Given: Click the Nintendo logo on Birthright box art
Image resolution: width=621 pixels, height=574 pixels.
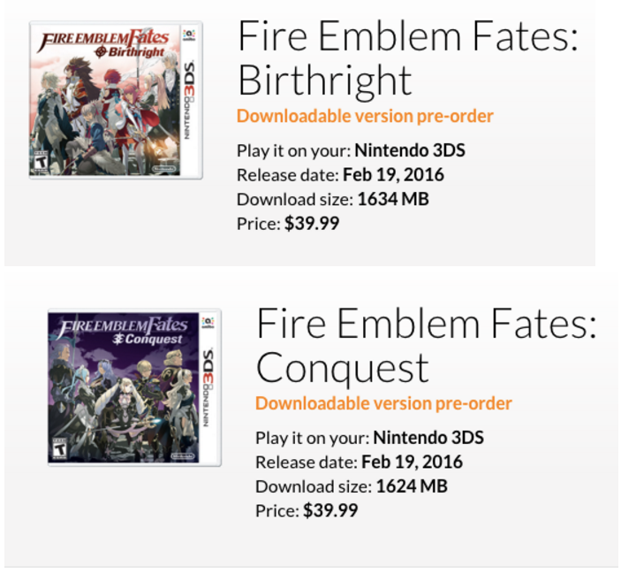Looking at the screenshot, I should (164, 167).
